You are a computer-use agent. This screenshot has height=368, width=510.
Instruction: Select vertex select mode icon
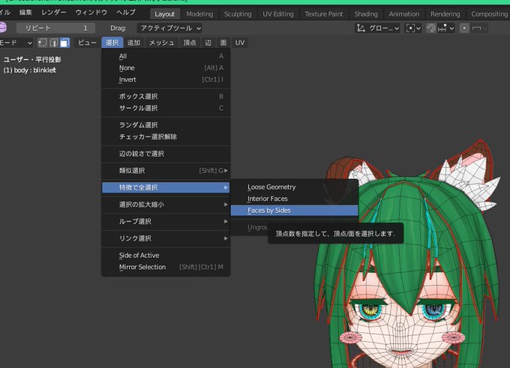(42, 43)
